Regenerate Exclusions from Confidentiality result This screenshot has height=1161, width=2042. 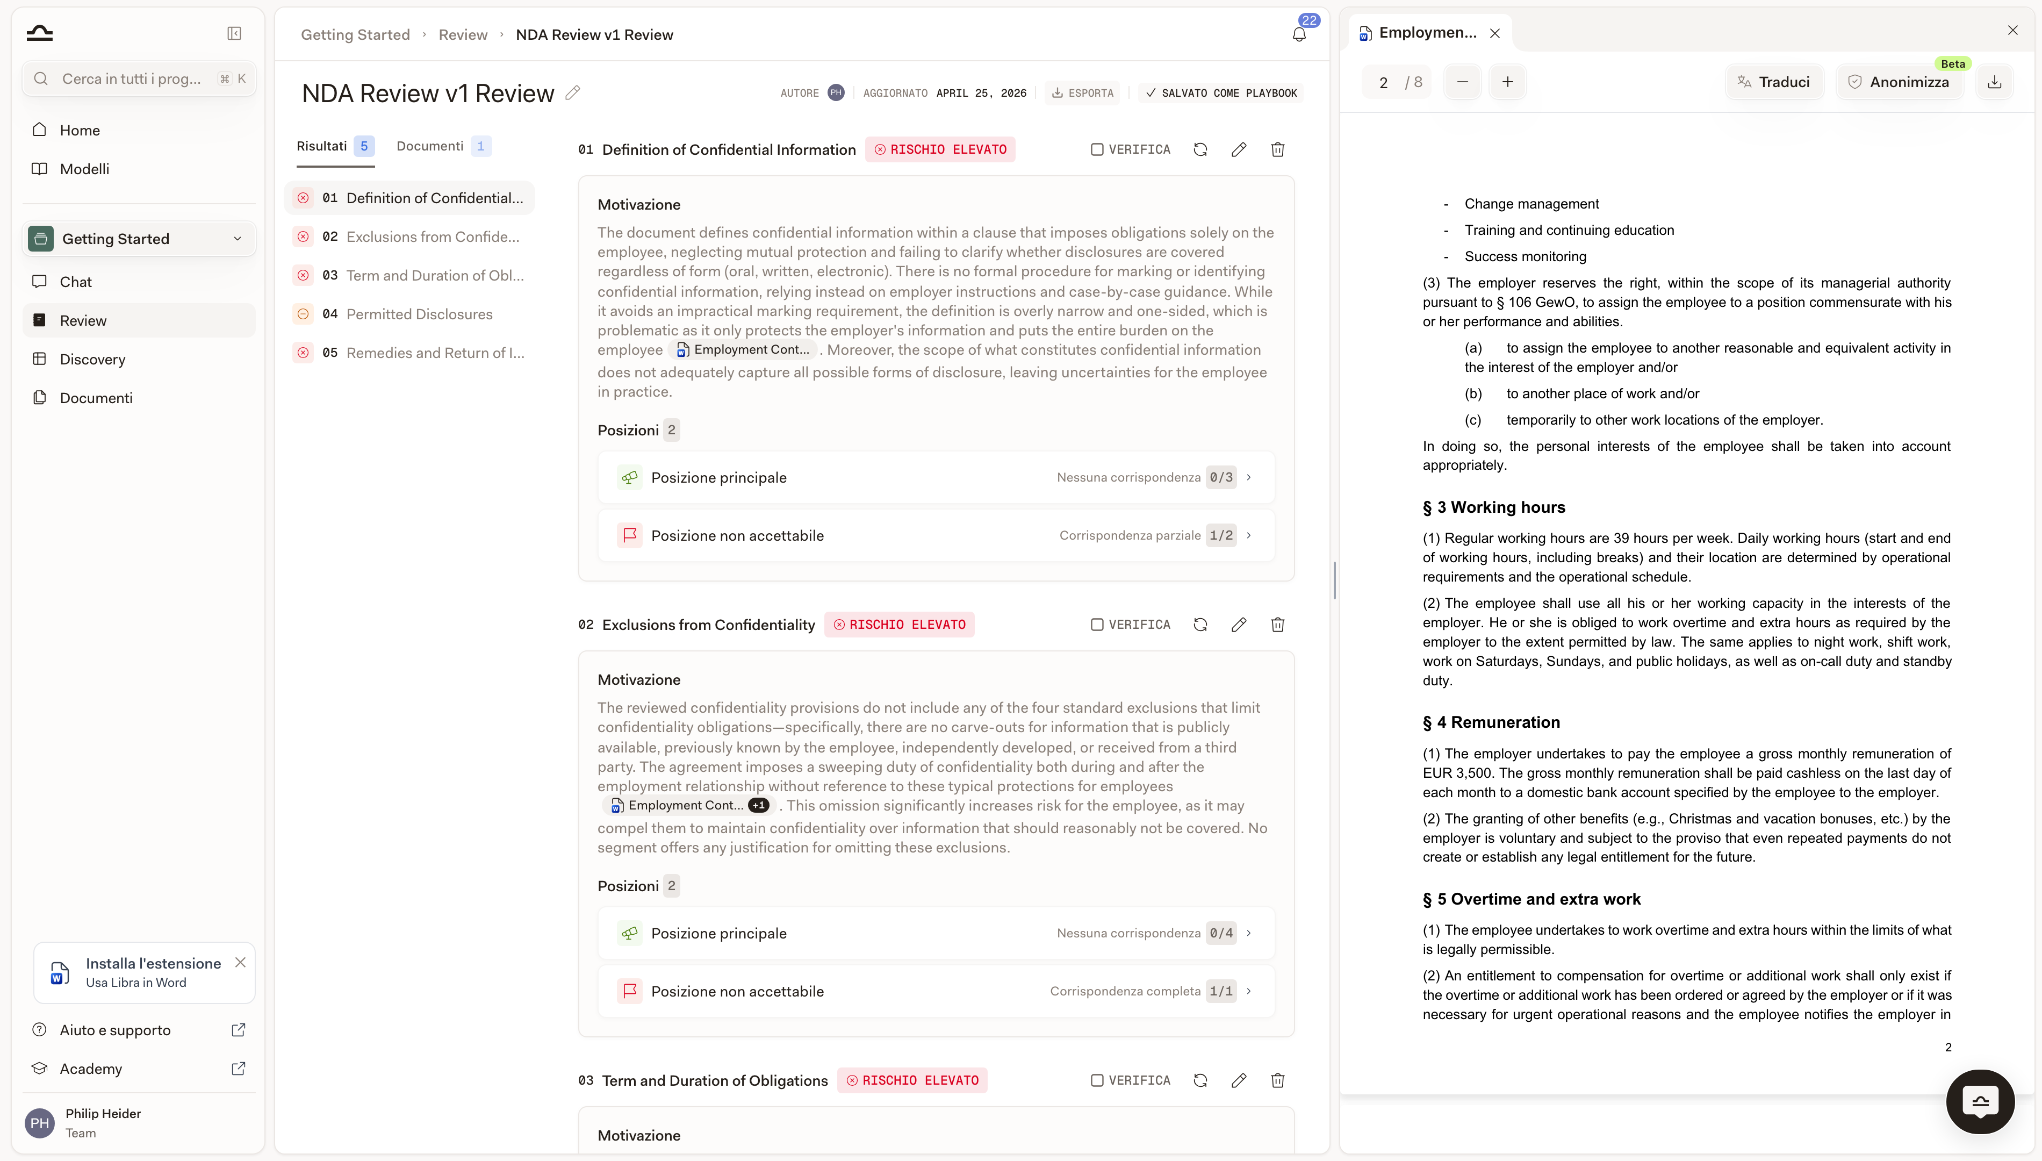pos(1200,625)
